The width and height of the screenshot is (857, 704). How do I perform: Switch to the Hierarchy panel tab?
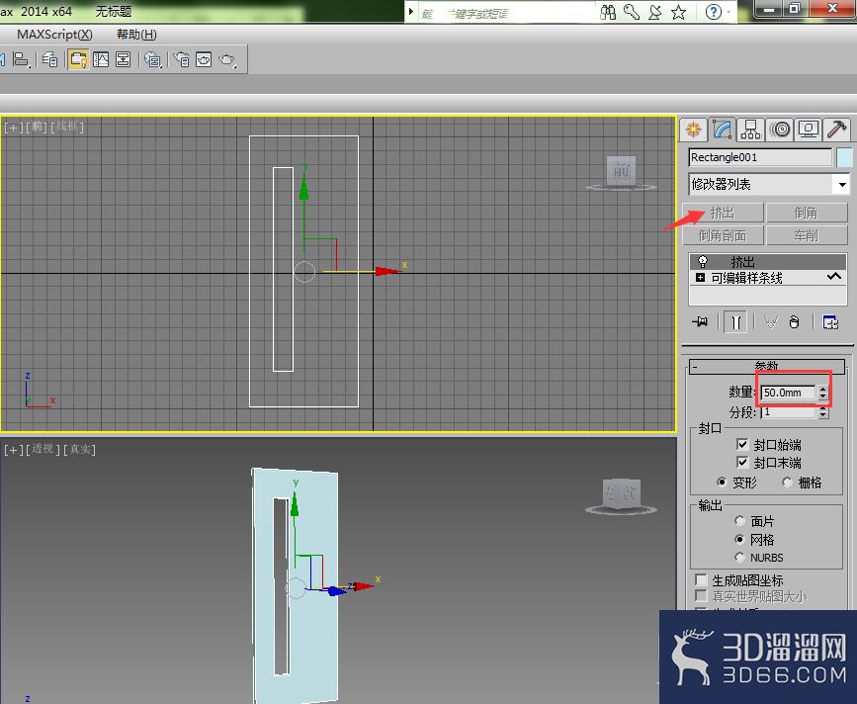click(750, 130)
